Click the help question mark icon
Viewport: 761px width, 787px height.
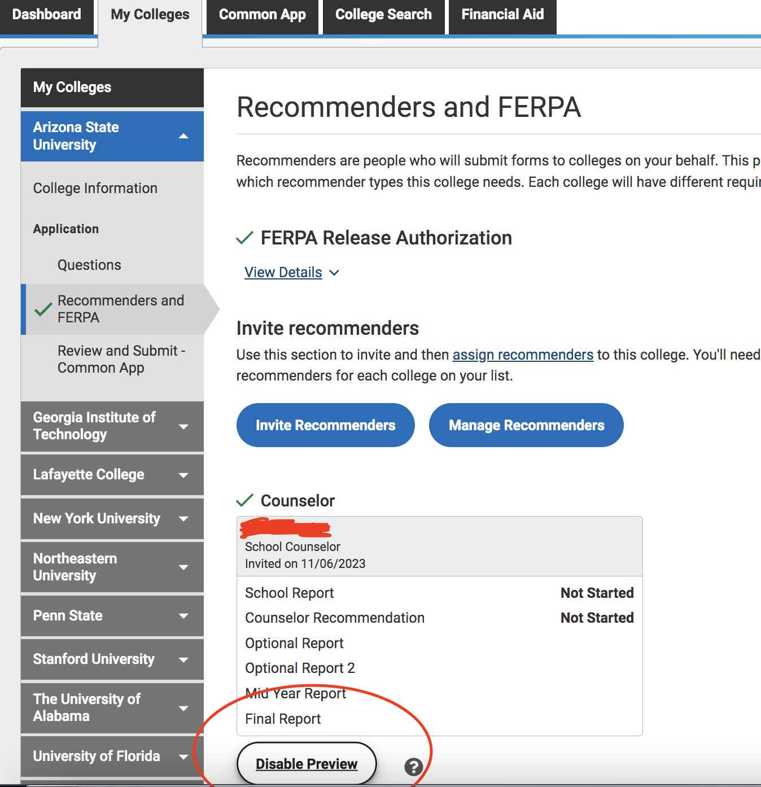pyautogui.click(x=414, y=767)
